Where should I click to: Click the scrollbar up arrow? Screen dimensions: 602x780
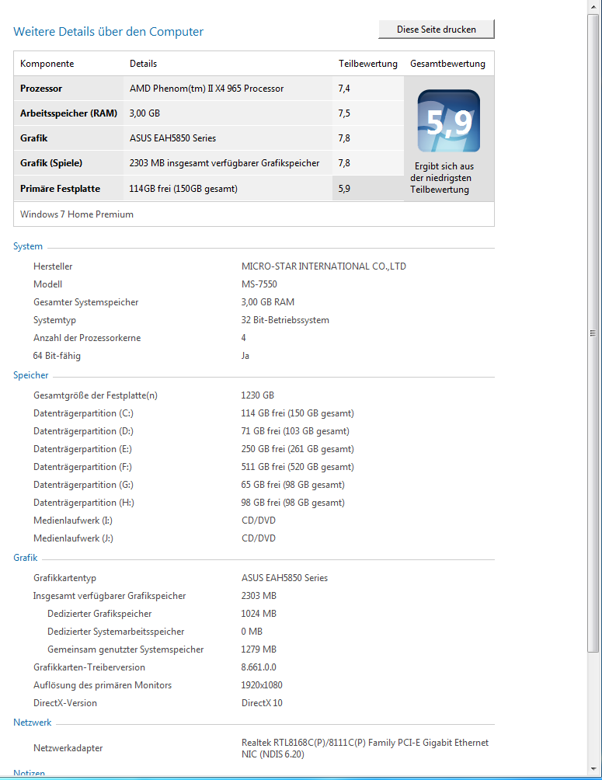click(x=593, y=7)
